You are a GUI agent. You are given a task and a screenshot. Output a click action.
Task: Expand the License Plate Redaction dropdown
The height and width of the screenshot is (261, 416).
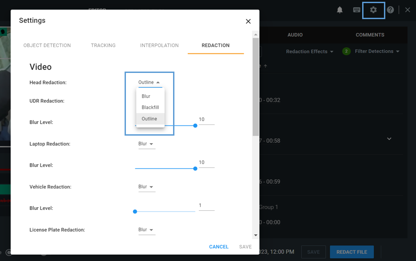pyautogui.click(x=146, y=230)
